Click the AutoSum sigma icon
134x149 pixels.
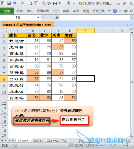pos(60,3)
